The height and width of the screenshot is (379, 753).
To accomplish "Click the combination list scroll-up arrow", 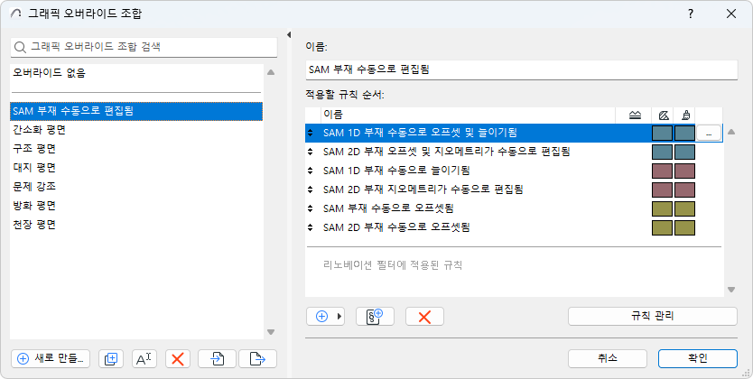I will click(x=271, y=72).
